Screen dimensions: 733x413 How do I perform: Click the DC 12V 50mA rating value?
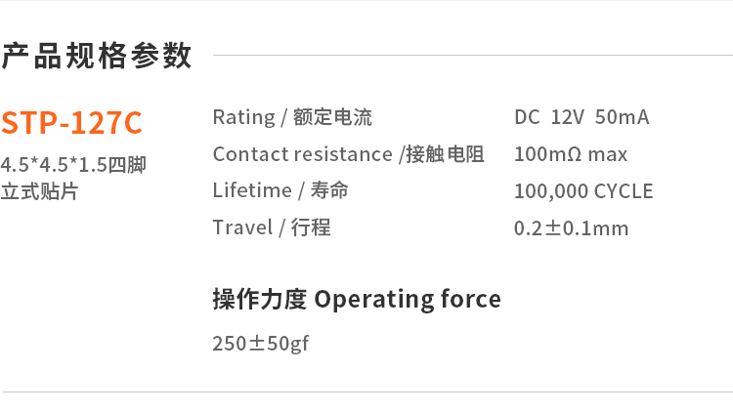tap(582, 117)
